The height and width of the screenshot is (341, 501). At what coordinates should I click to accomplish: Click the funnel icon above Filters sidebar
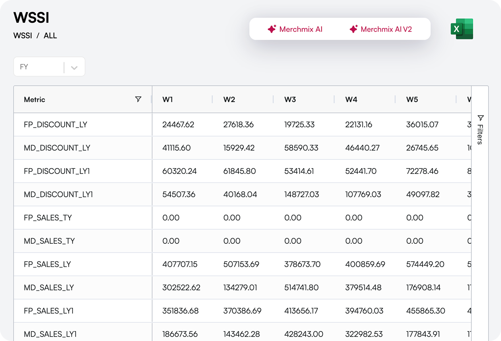(x=480, y=118)
